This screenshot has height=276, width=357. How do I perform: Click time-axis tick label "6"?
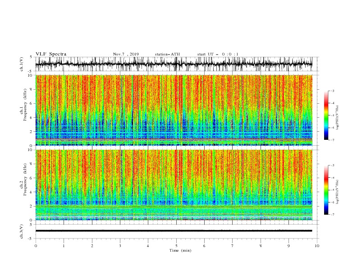coord(204,246)
